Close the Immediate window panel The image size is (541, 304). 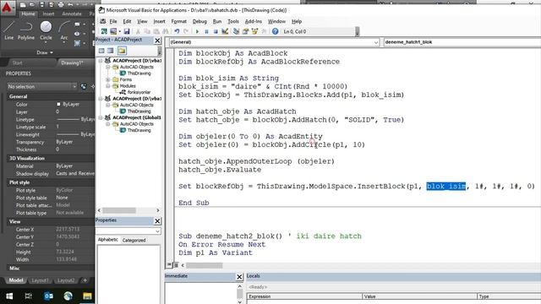coord(239,276)
